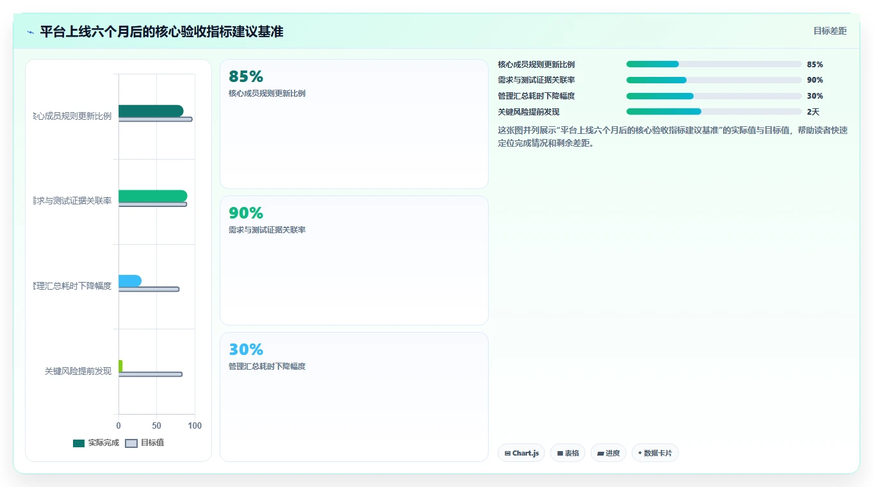Click the 关键风险提前发现 progress bar
This screenshot has height=487, width=873.
[714, 111]
